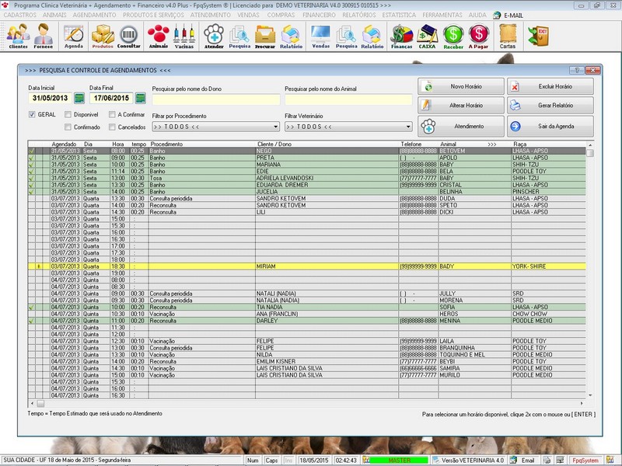Screen dimensions: 622x466
Task: Click the >>> column header expander
Action: 492,144
